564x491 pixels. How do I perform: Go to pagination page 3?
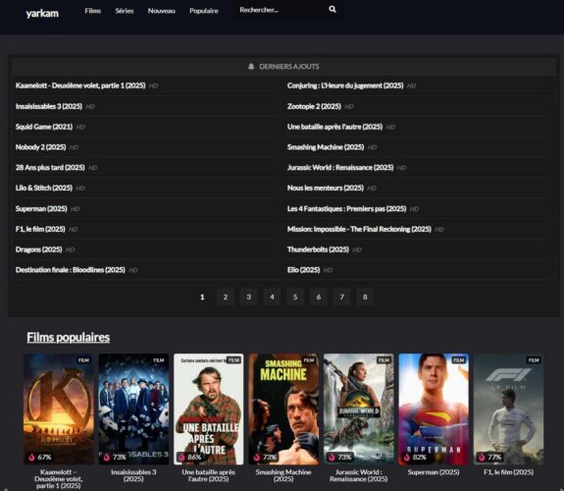(x=248, y=298)
